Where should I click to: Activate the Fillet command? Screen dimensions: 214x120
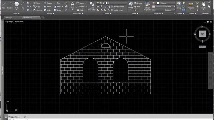point(57,7)
